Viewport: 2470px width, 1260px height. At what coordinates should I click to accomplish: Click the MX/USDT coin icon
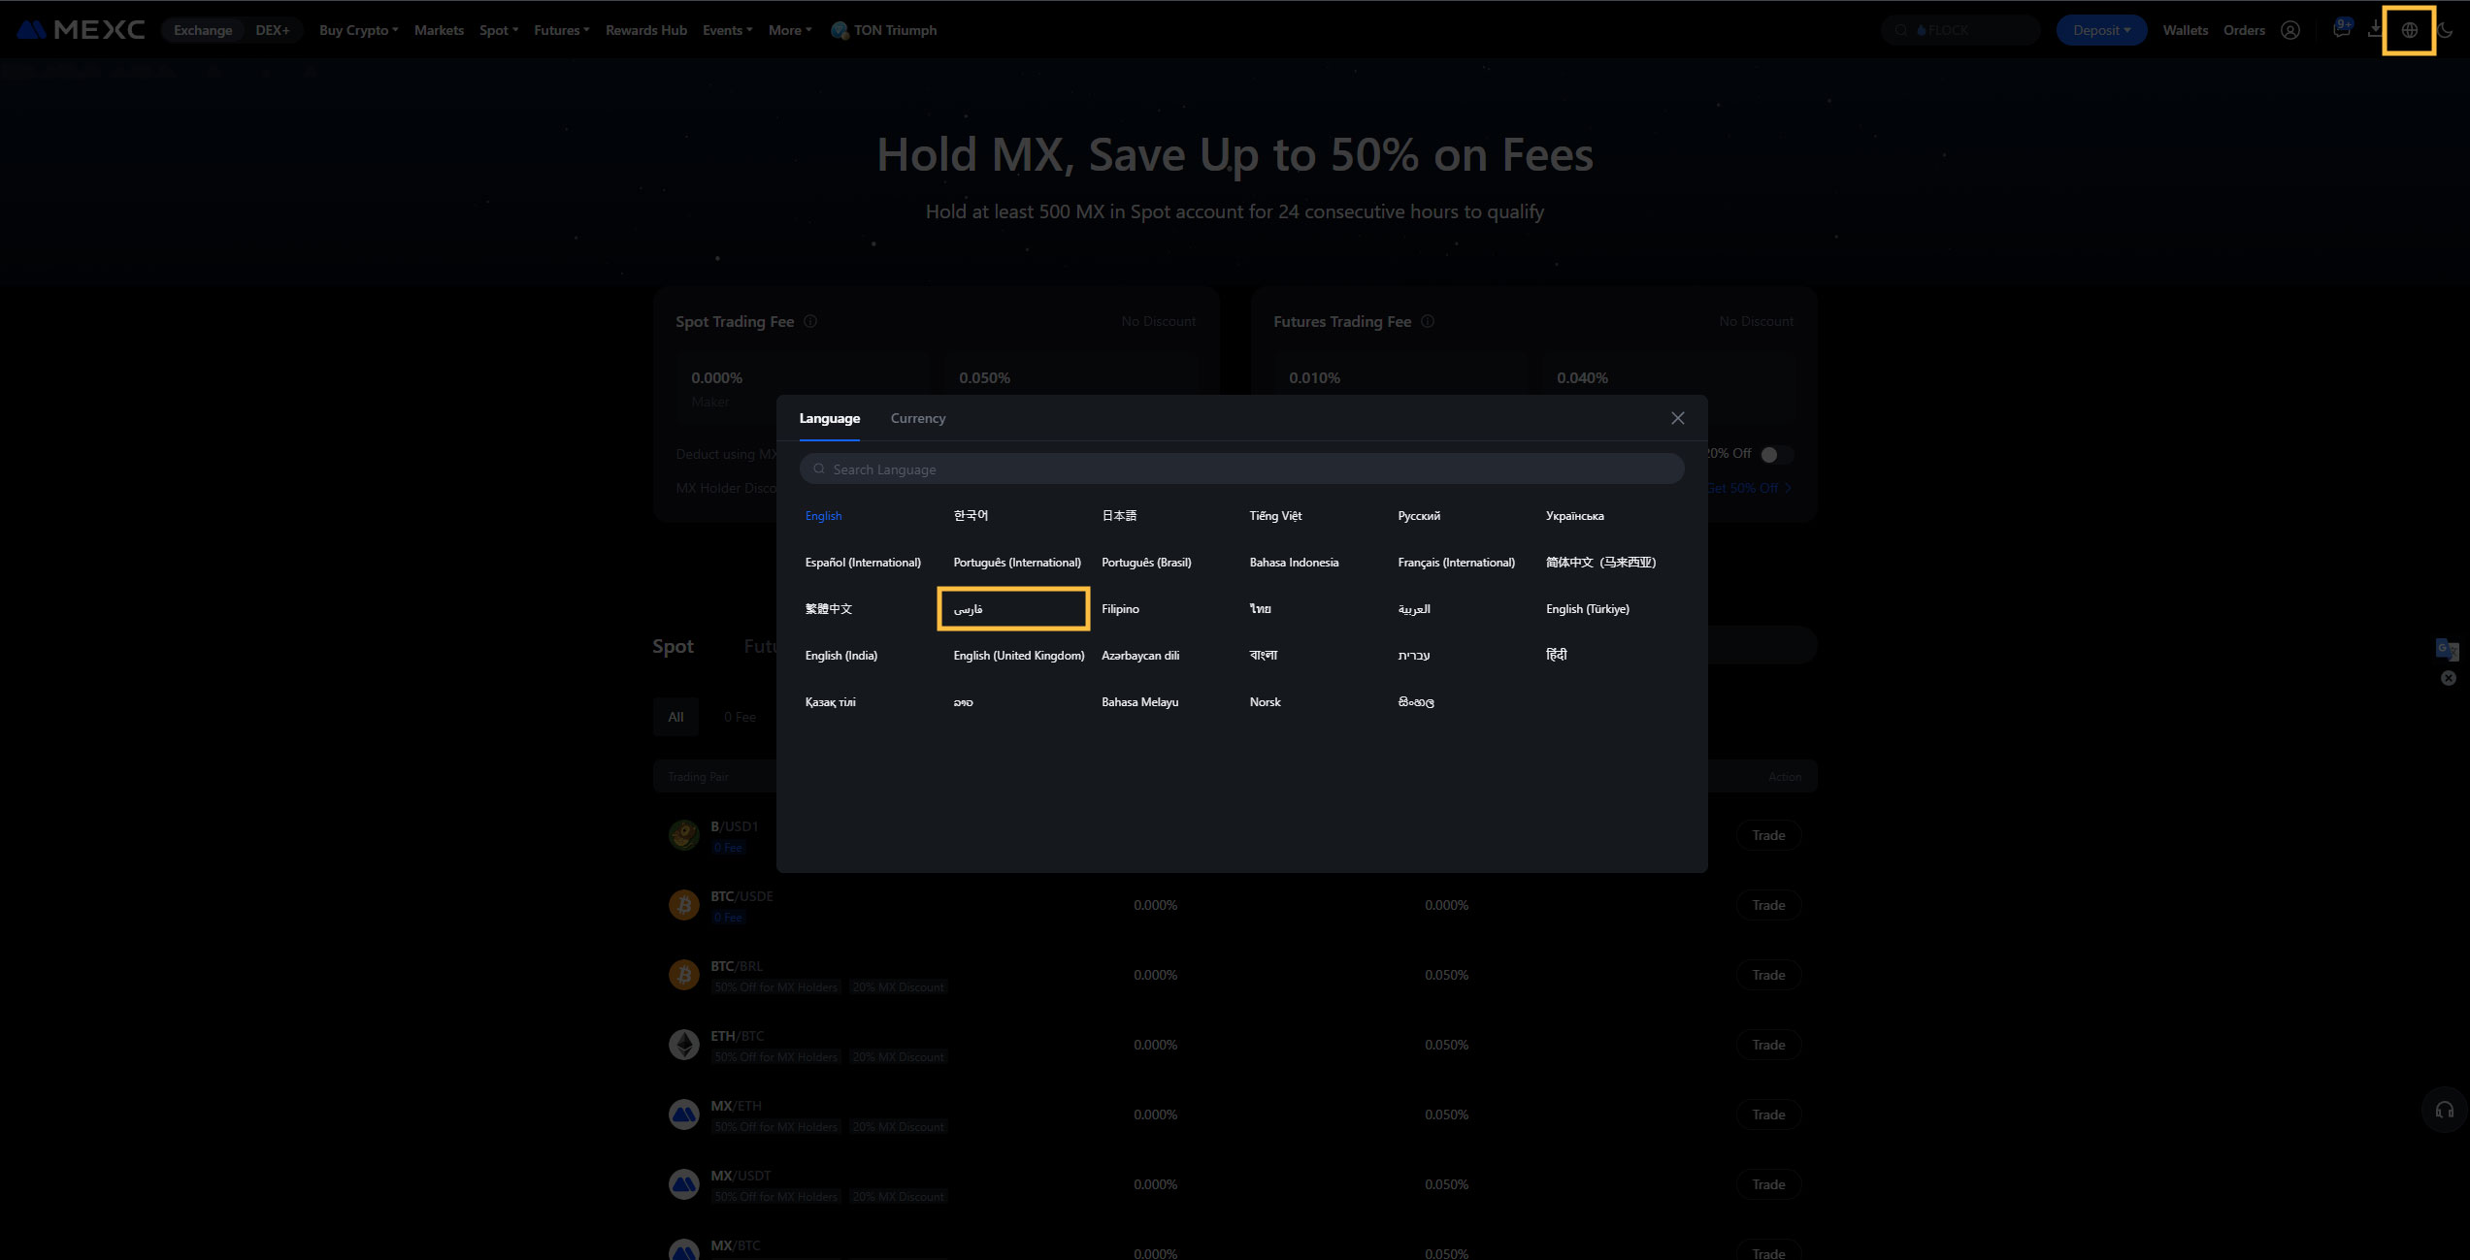(x=684, y=1183)
